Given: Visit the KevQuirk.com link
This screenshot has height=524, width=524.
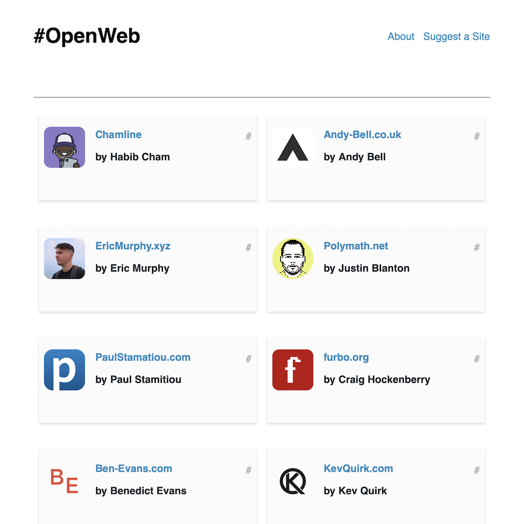Looking at the screenshot, I should coord(358,468).
